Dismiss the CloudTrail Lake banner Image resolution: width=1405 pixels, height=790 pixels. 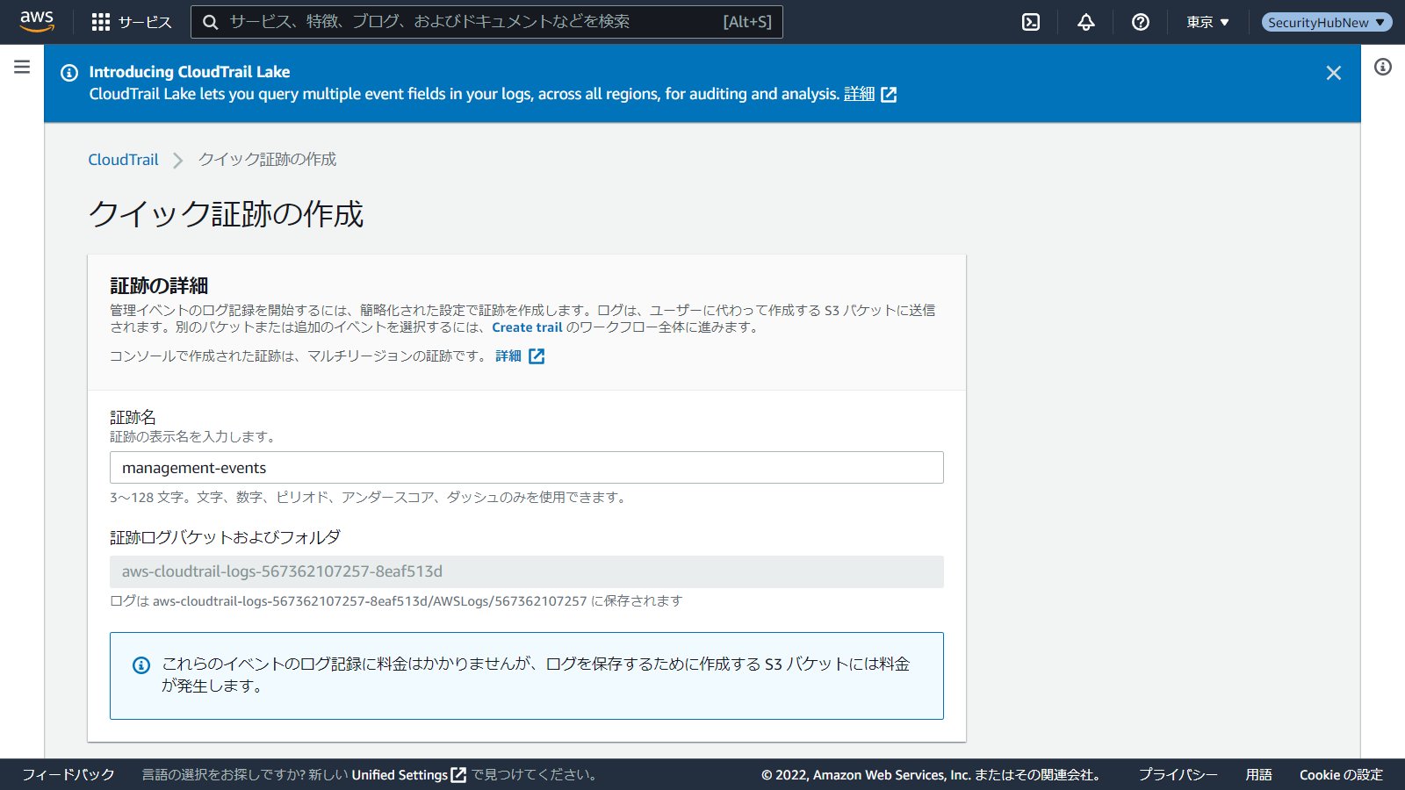tap(1334, 73)
